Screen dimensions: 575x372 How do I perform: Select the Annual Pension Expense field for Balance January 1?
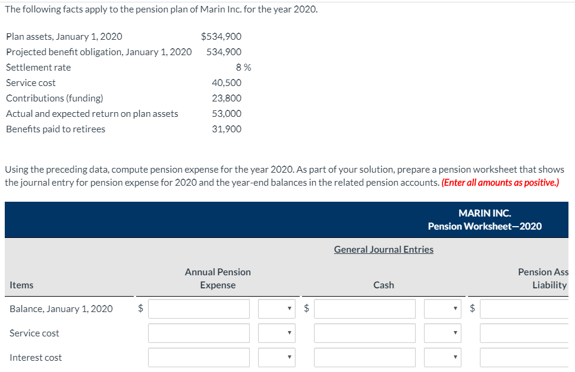[x=199, y=309]
